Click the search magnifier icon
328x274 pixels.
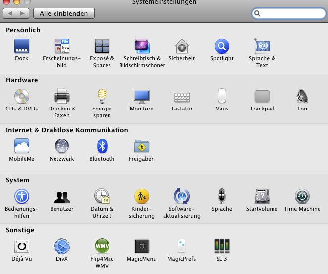tap(257, 13)
